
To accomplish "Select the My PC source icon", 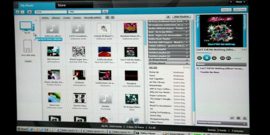I will [x=27, y=26].
